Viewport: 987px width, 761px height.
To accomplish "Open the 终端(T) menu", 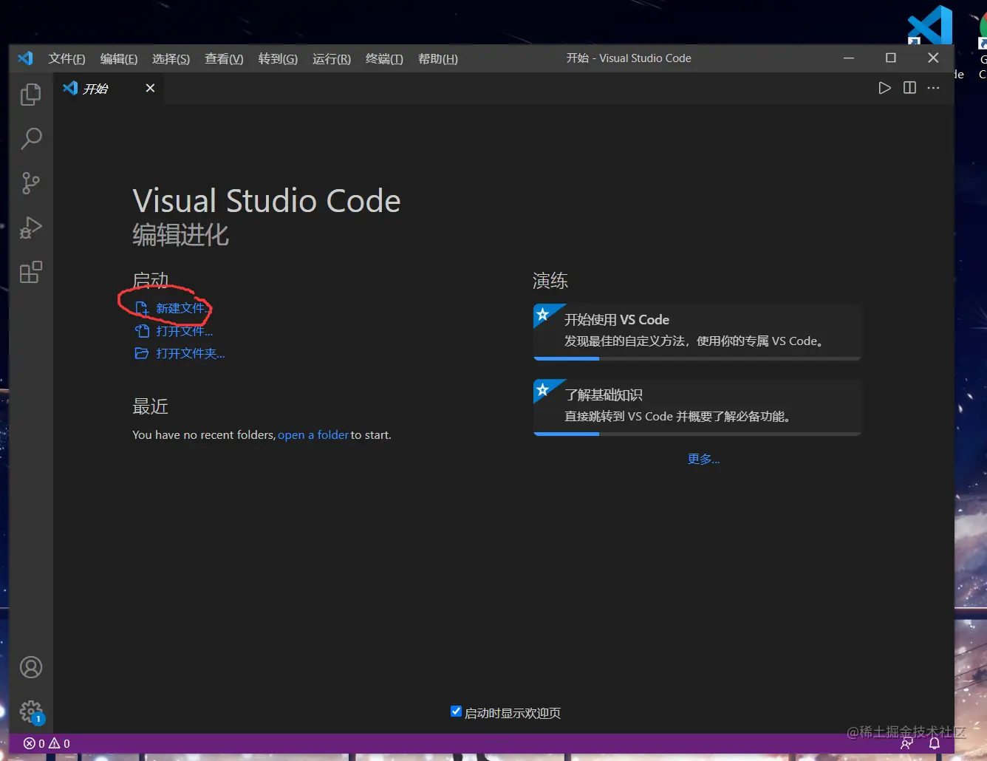I will pos(384,58).
